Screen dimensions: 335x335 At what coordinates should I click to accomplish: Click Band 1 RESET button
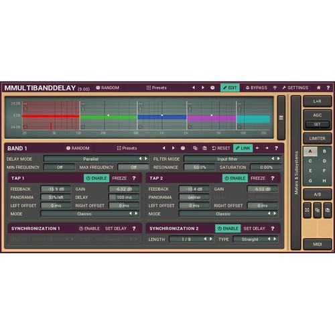point(220,148)
